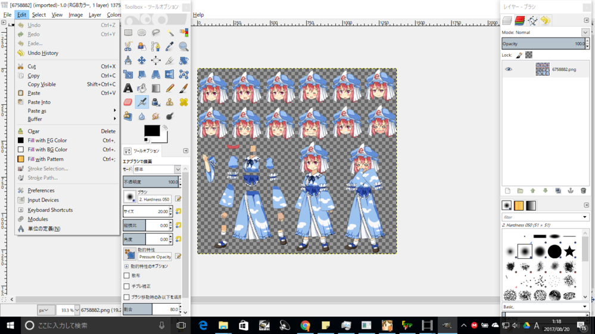Select the Clone stamp tool
595x334 pixels.
point(170,102)
